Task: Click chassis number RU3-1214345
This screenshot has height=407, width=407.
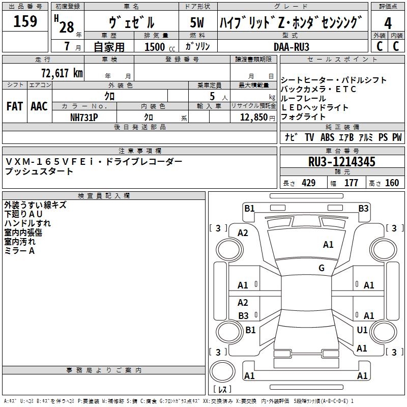Action: (342, 162)
